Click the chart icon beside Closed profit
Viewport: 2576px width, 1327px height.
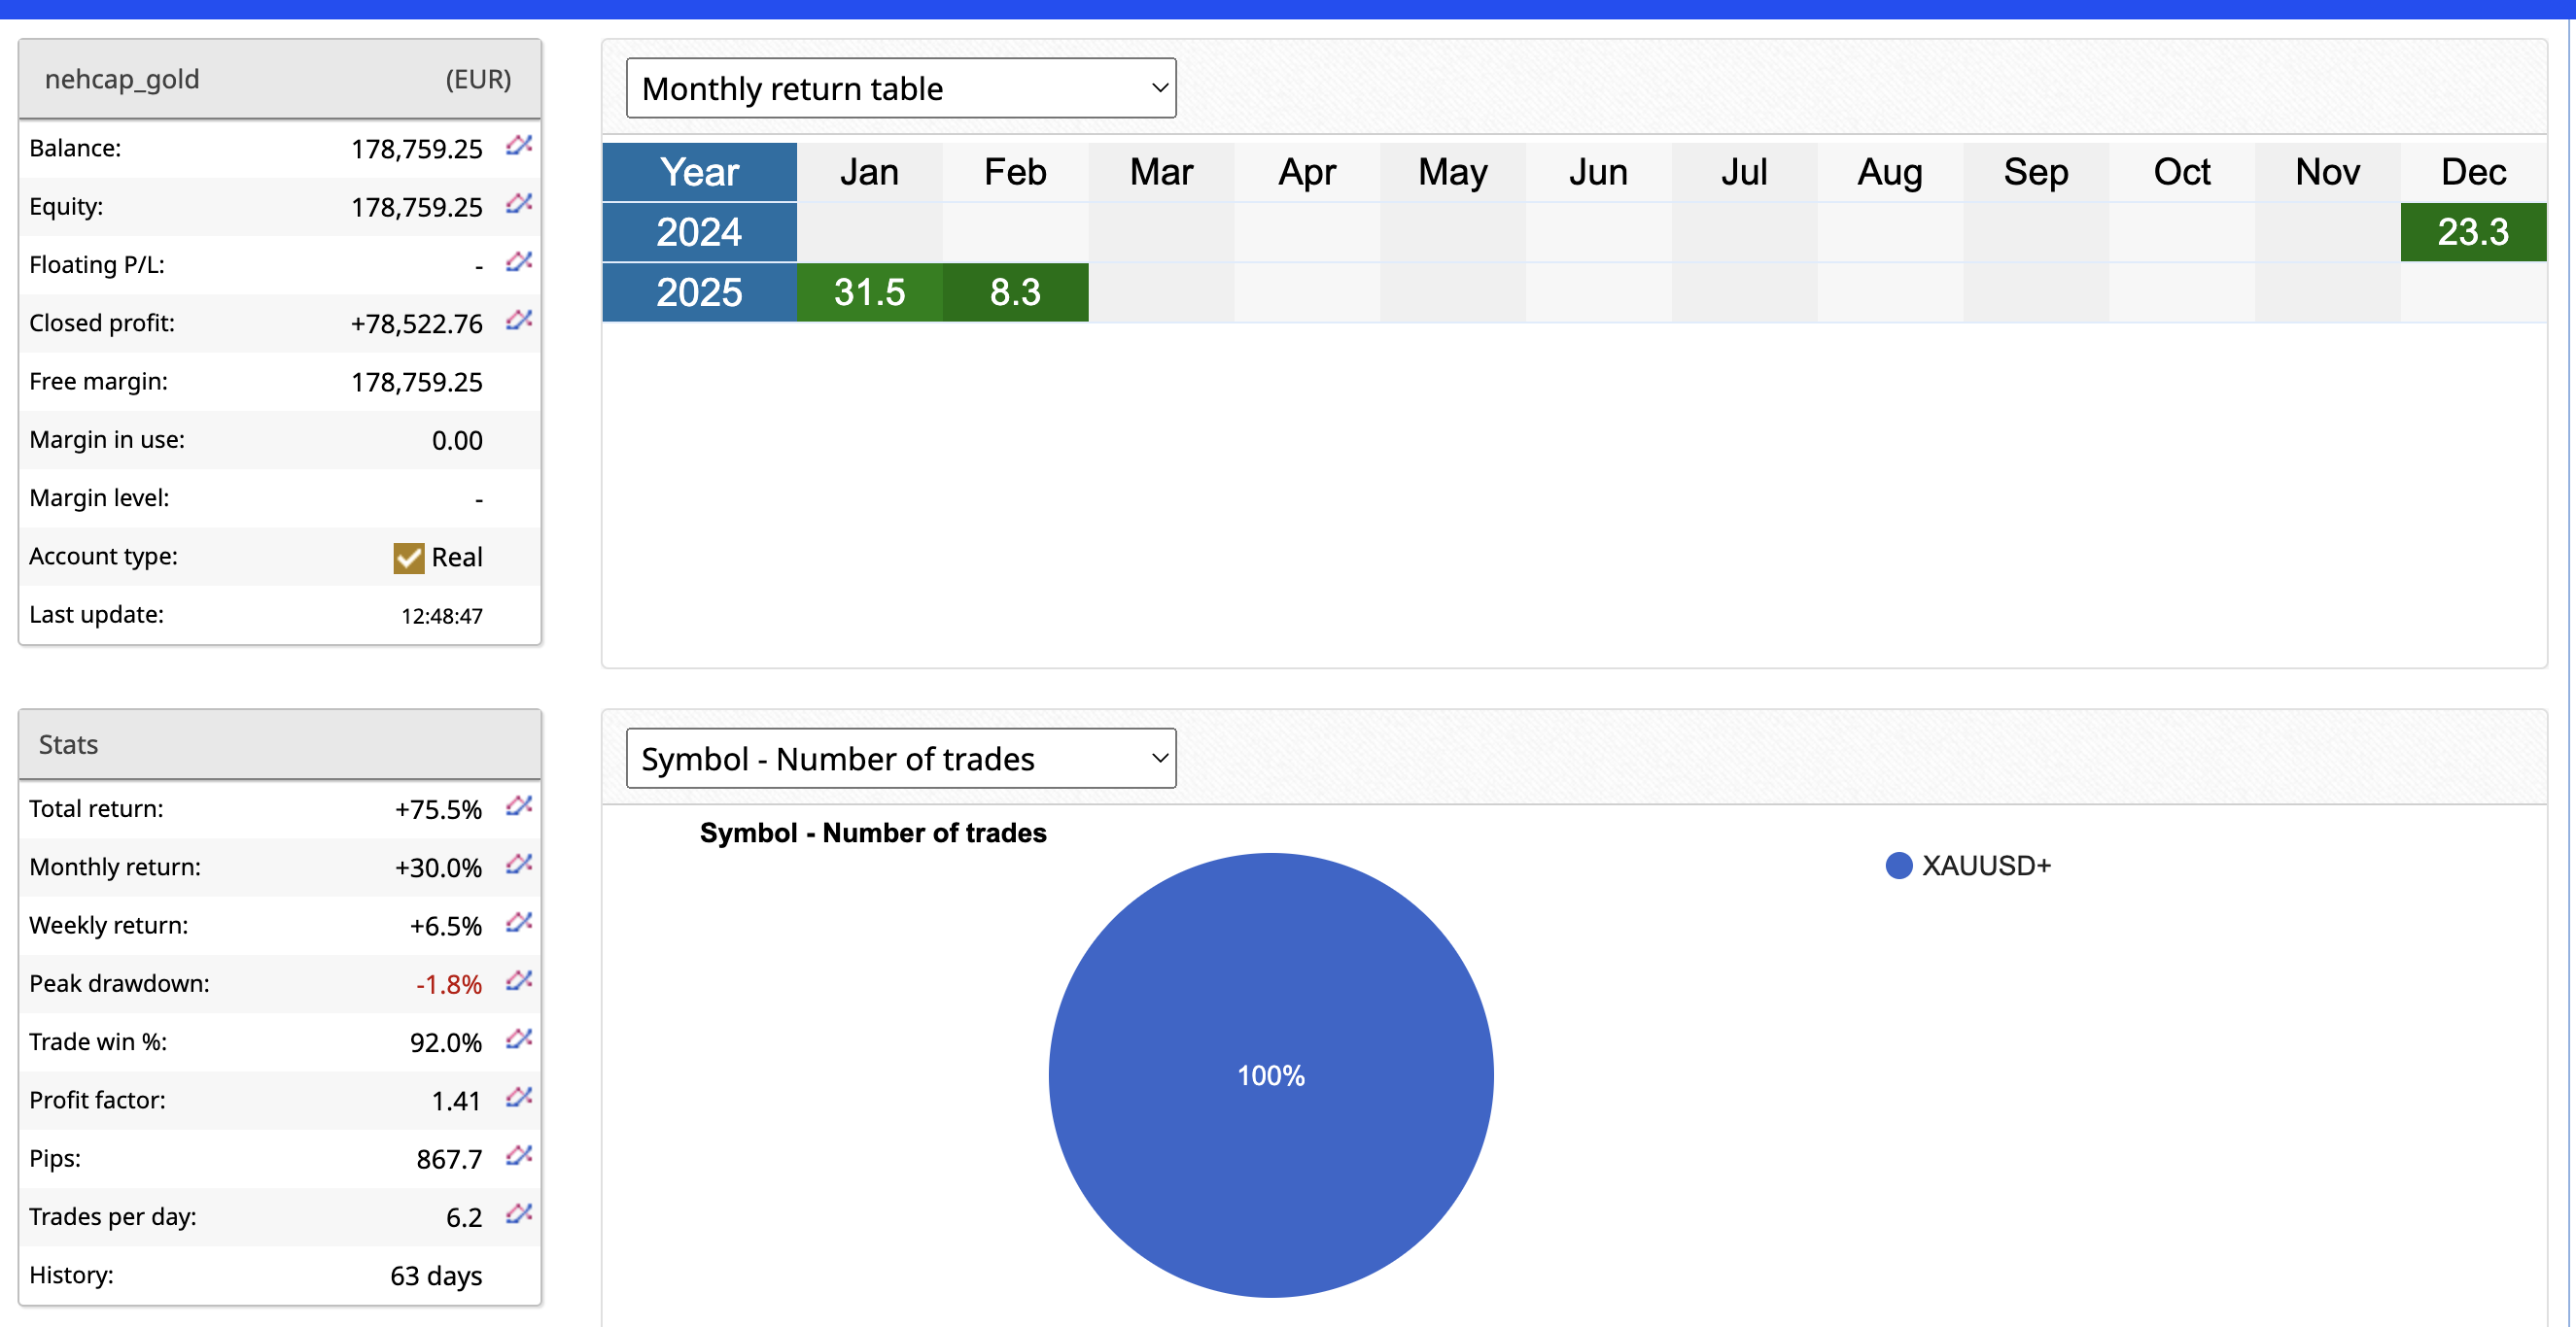coord(518,321)
